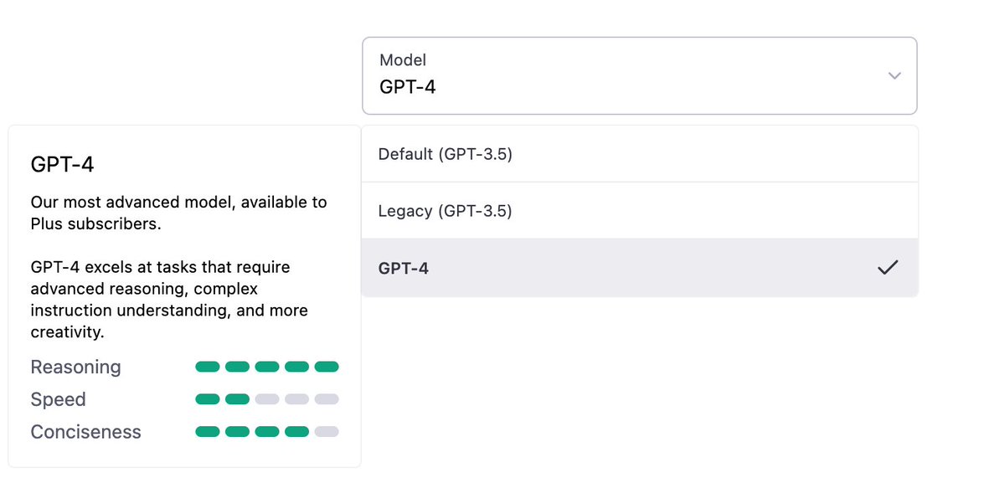Click the Speed rating bar
The height and width of the screenshot is (483, 1005).
(x=267, y=399)
